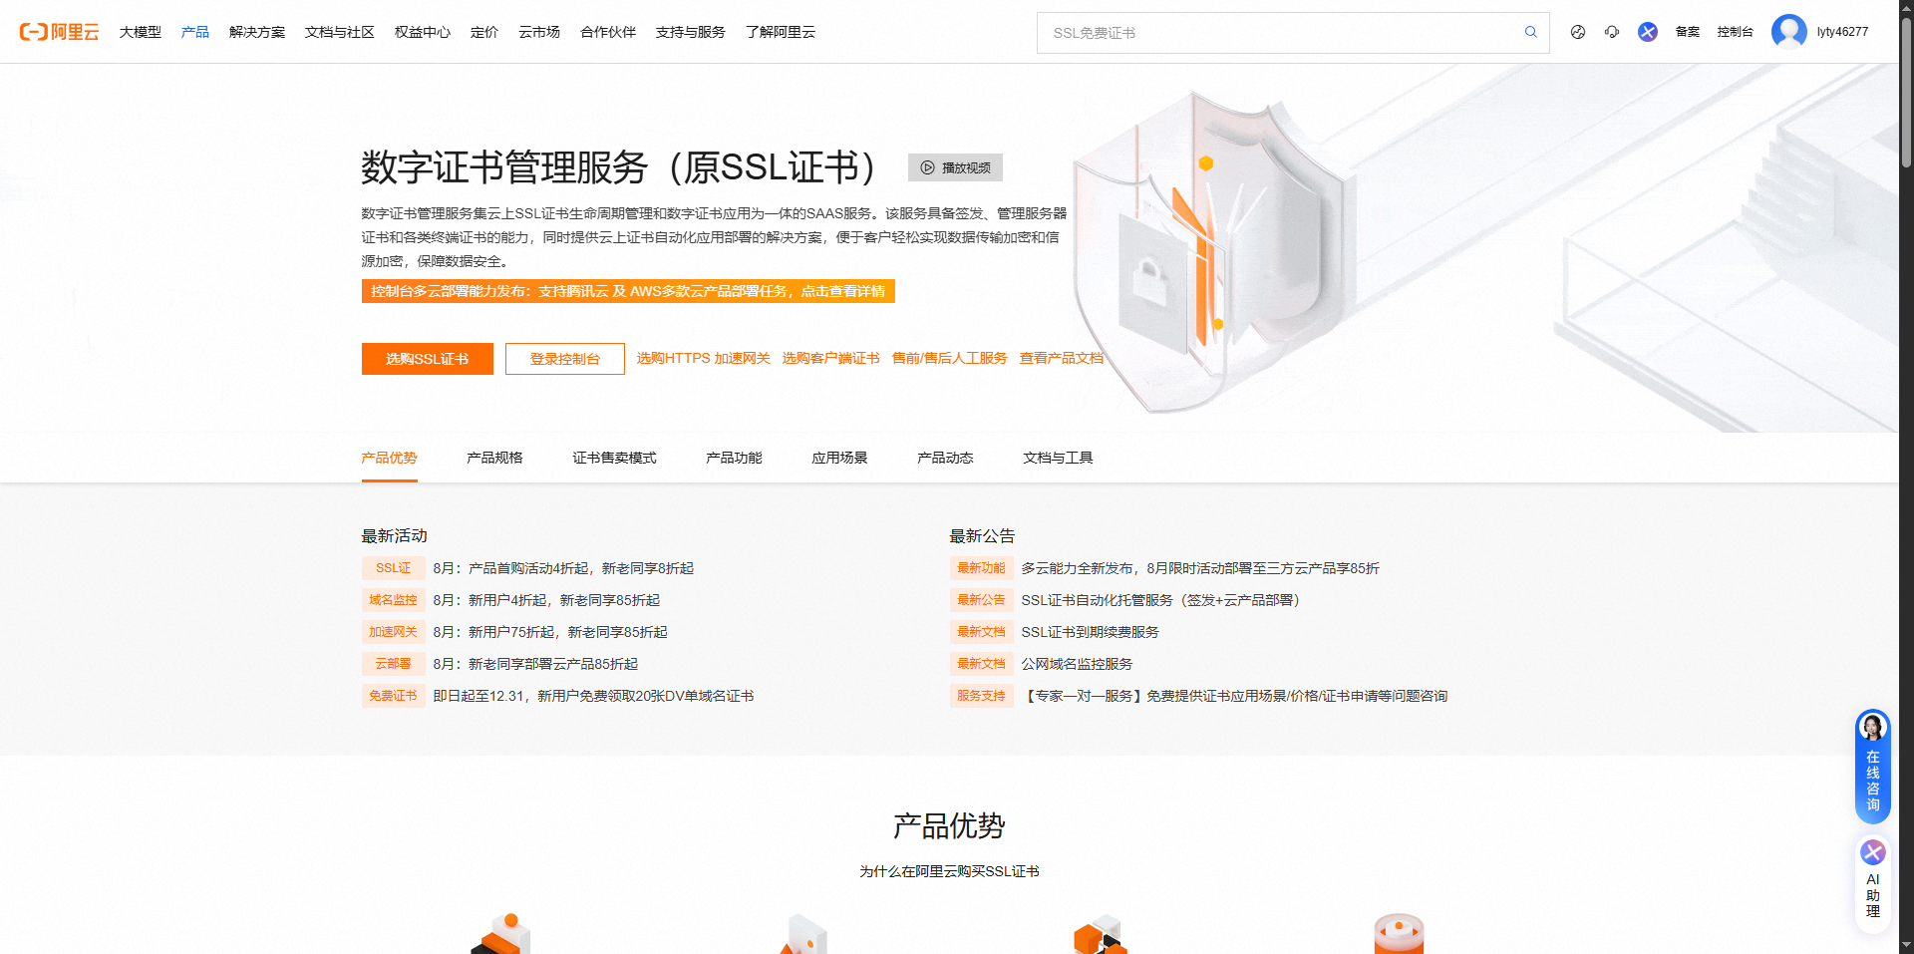Switch to the 产品规格 tab
This screenshot has width=1914, height=954.
(495, 458)
